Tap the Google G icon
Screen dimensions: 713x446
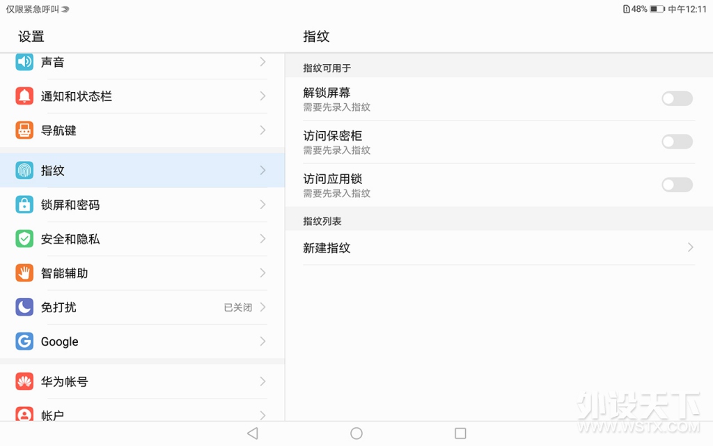[24, 341]
